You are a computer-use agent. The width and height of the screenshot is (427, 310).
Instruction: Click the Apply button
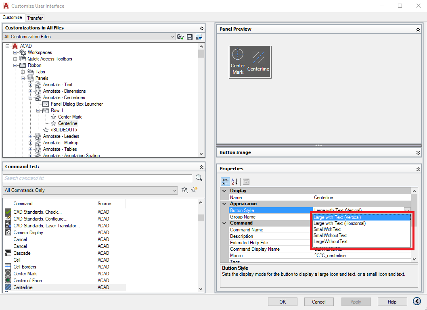tap(356, 302)
